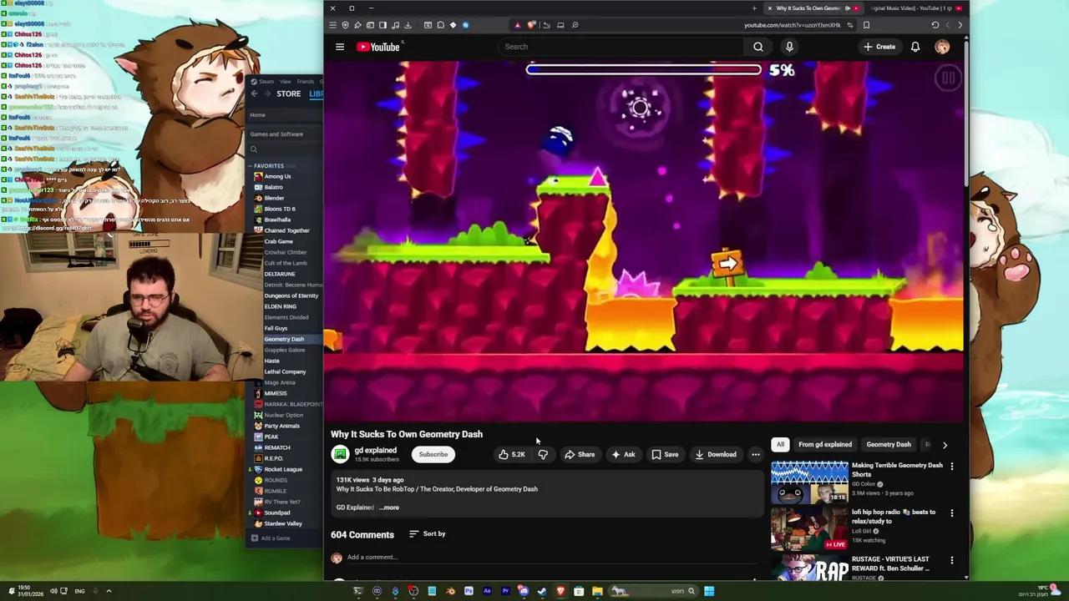
Task: Open the browser sidebar menu icon
Action: (332, 25)
